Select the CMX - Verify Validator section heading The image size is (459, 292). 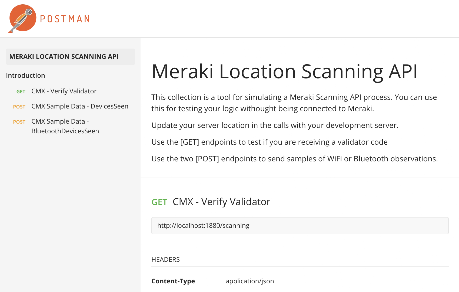coord(221,202)
